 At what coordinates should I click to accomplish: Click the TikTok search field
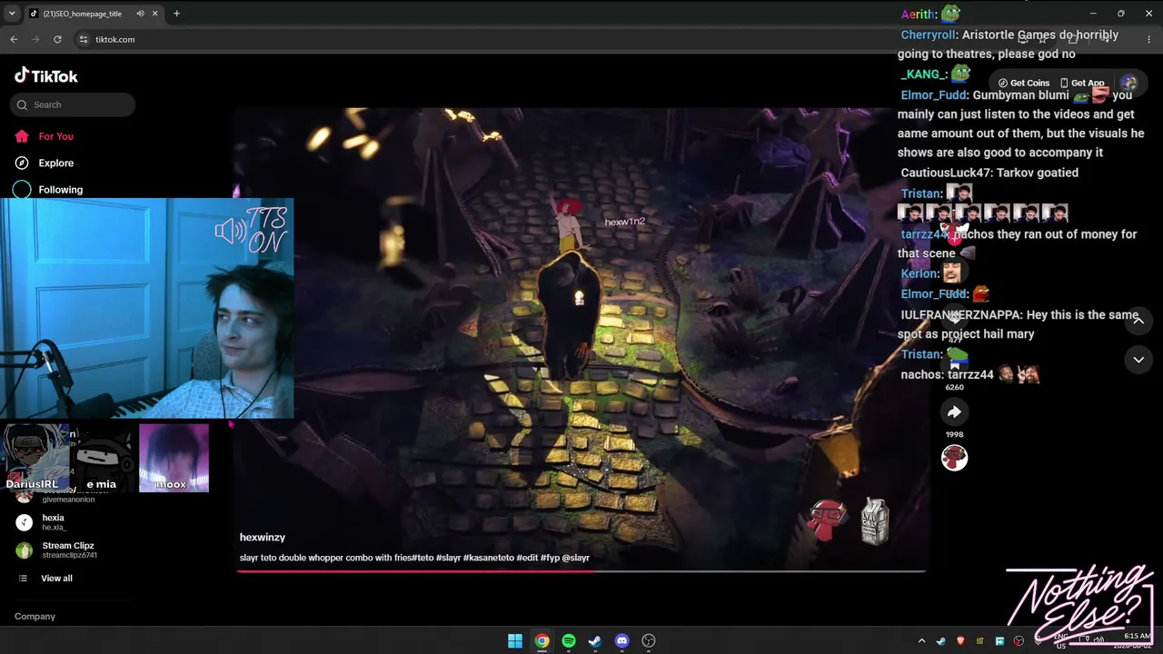pos(73,104)
